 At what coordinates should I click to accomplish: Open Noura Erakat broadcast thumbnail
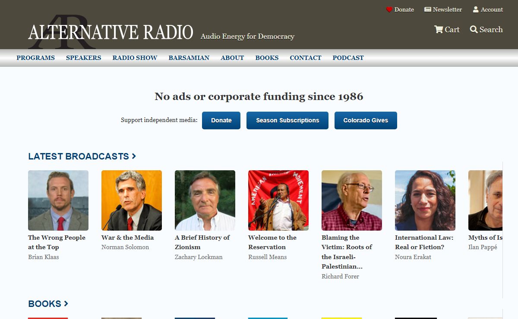pos(425,200)
